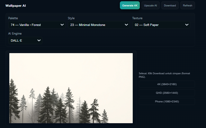The image size is (206, 128).
Task: Click the Upscale AI button
Action: 150,5
